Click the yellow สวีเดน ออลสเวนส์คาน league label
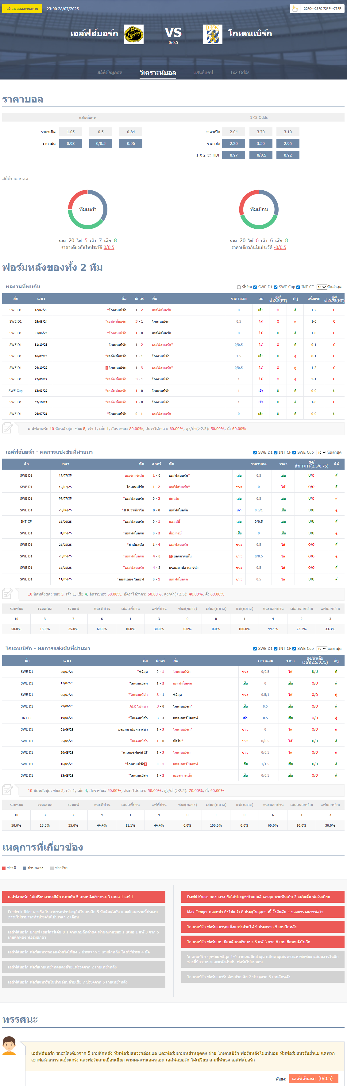 click(x=22, y=9)
